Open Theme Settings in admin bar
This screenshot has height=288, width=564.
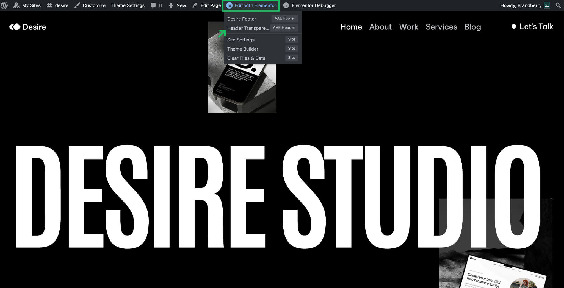(128, 5)
